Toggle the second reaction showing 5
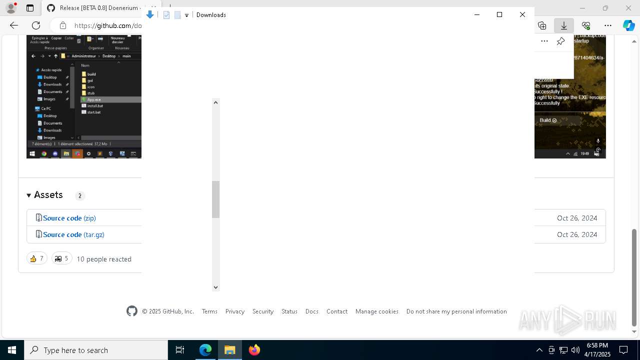 point(62,258)
